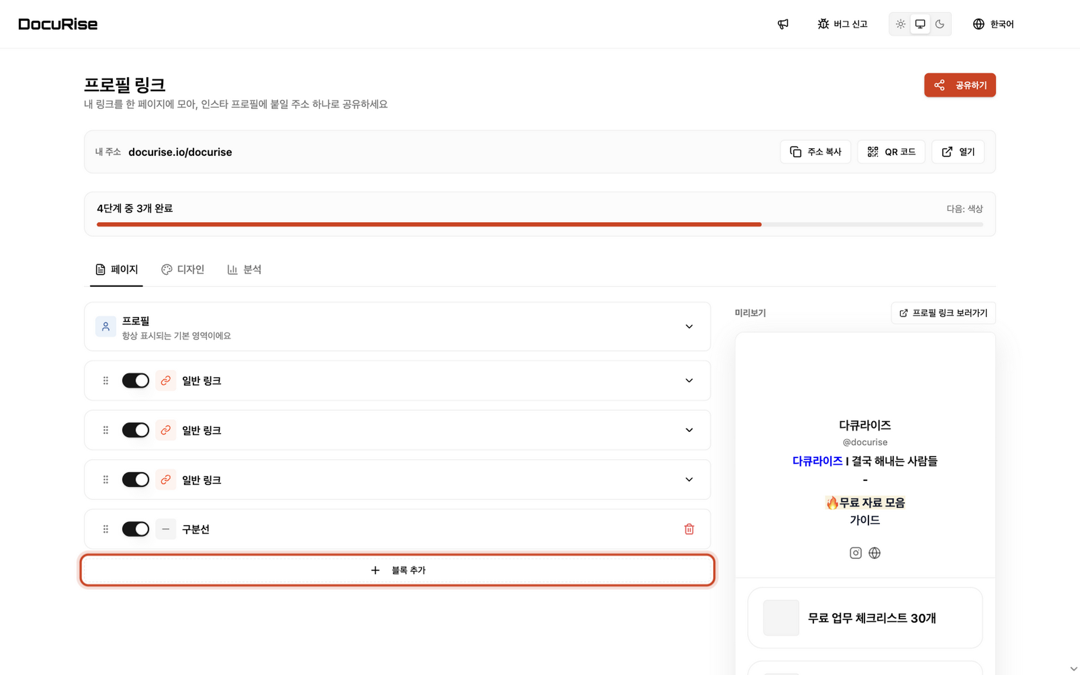The width and height of the screenshot is (1080, 675).
Task: Click the 블록 추가 add block button
Action: point(397,570)
